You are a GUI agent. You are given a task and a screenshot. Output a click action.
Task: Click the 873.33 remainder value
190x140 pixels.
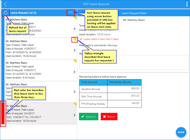coord(135,96)
